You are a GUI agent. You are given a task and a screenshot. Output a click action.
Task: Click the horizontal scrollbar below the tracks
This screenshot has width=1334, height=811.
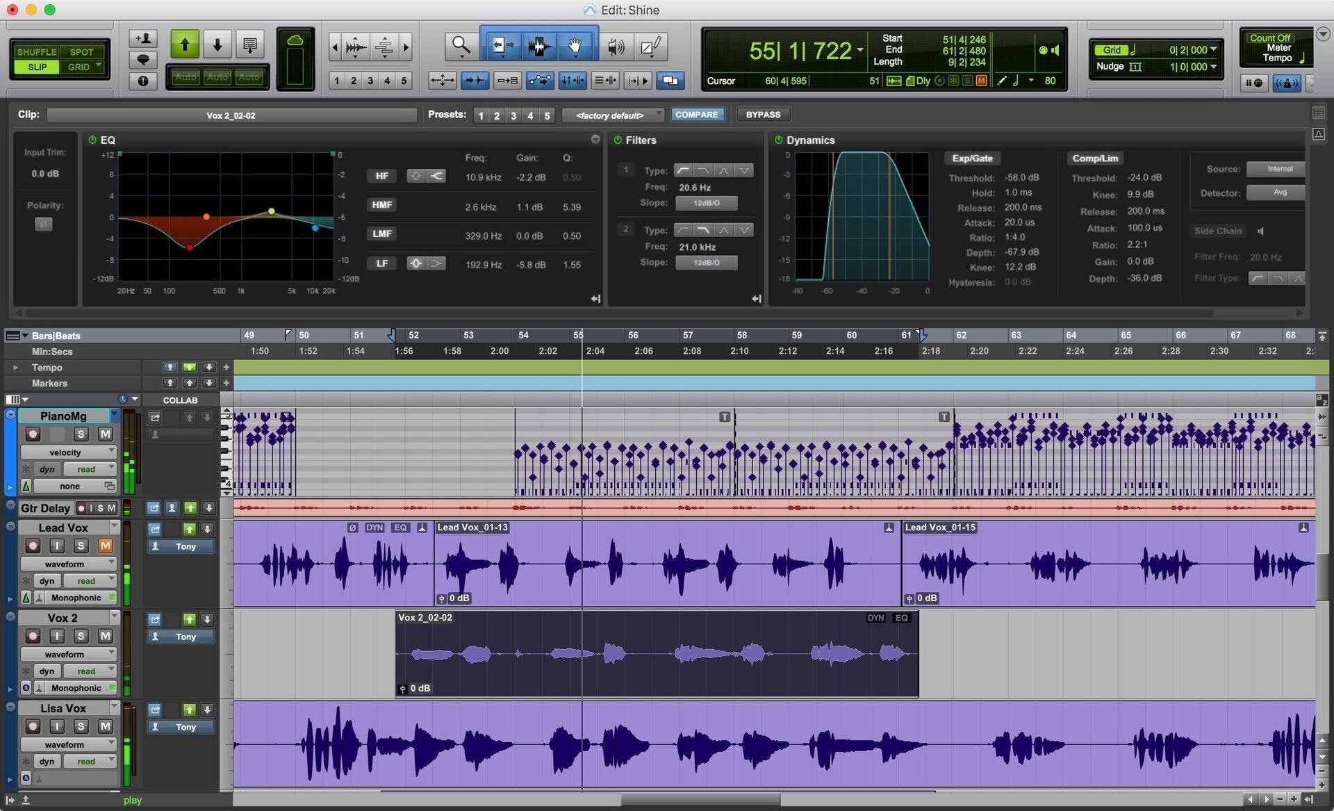(x=700, y=800)
